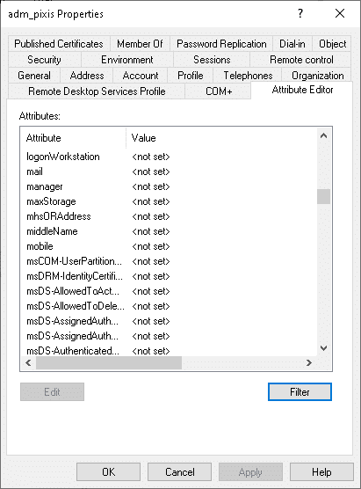Click the Attribute Editor tab
Viewport: 361px width, 489px height.
(x=302, y=90)
